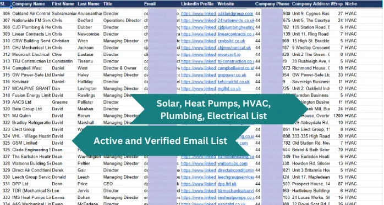Select title cell 'Director & Owner'
Viewport: 384px width, 205px height.
(120, 69)
